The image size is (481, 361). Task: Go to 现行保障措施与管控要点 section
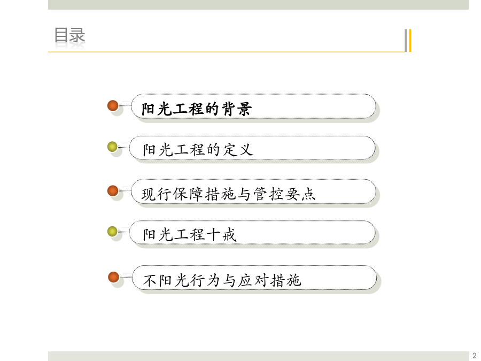pos(228,194)
